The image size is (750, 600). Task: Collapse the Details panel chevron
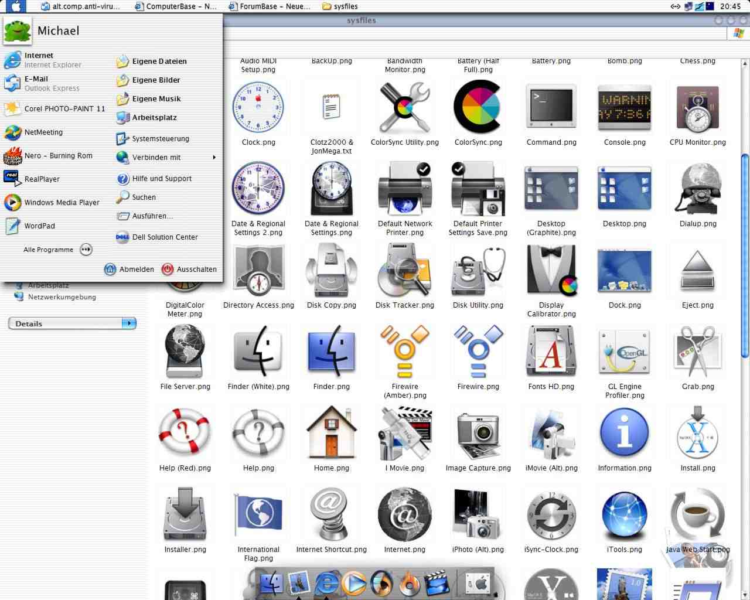[x=129, y=323]
